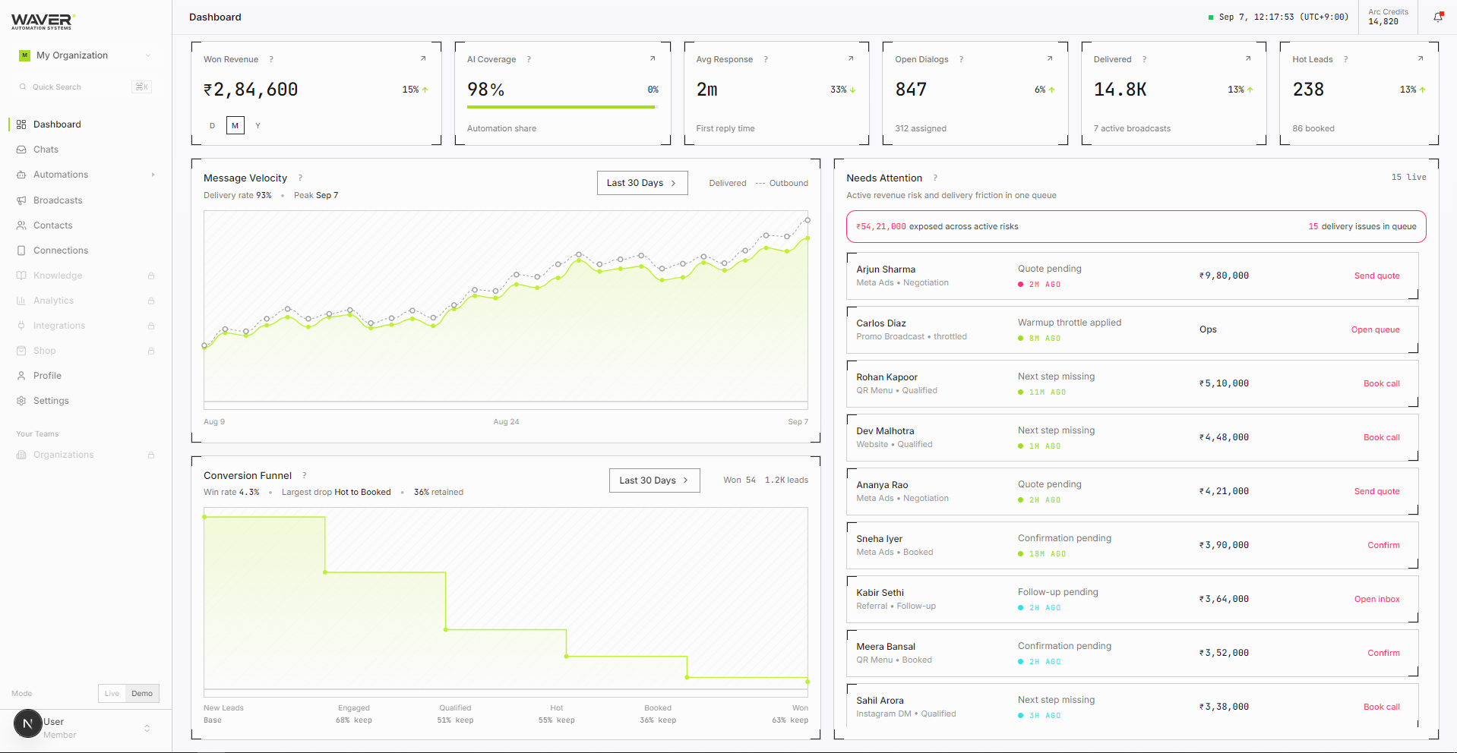Open Message Velocity Last 30 Days selector

click(642, 183)
